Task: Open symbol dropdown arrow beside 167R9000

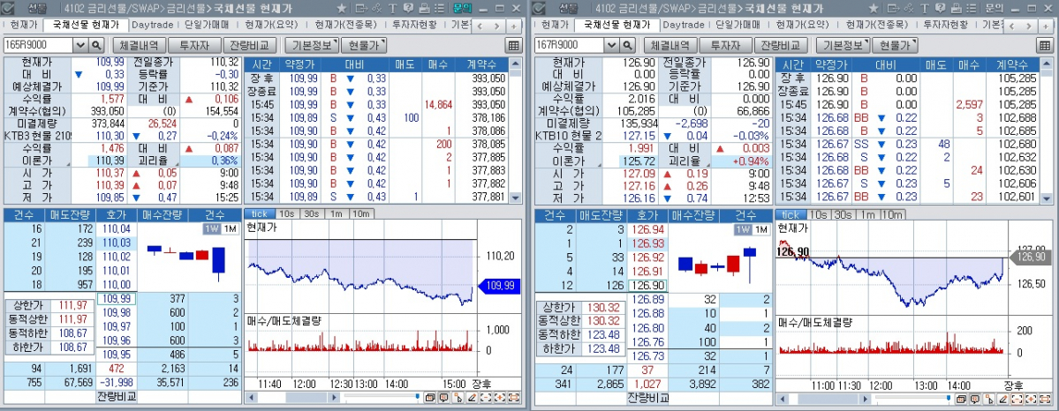Action: pyautogui.click(x=612, y=45)
